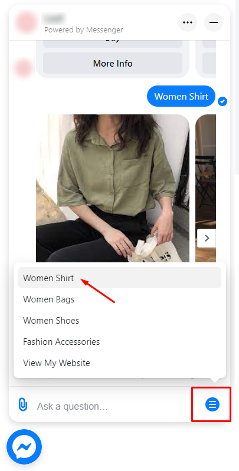Viewport: 239px width, 471px height.
Task: Open the green shirt product image
Action: (113, 188)
